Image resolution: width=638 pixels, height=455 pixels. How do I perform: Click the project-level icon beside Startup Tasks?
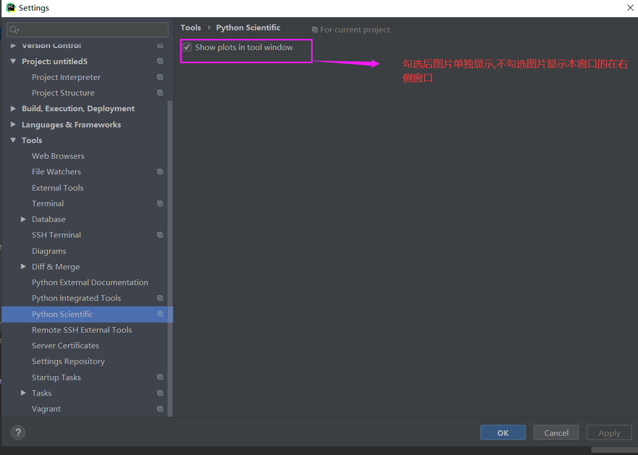click(x=160, y=377)
